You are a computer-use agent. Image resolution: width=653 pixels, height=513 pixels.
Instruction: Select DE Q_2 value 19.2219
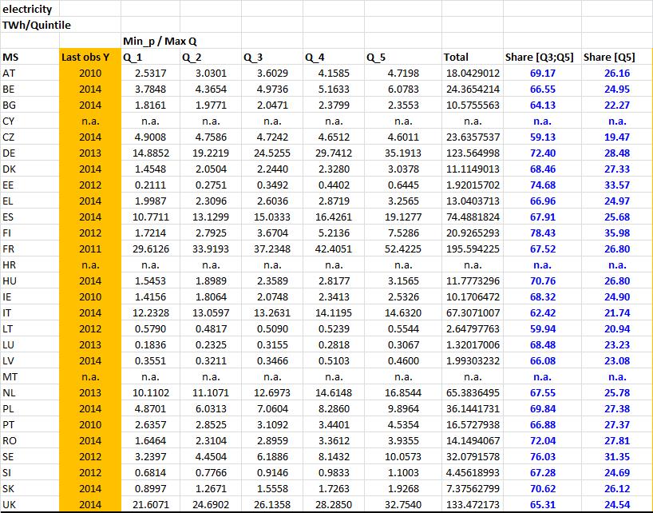pyautogui.click(x=210, y=153)
